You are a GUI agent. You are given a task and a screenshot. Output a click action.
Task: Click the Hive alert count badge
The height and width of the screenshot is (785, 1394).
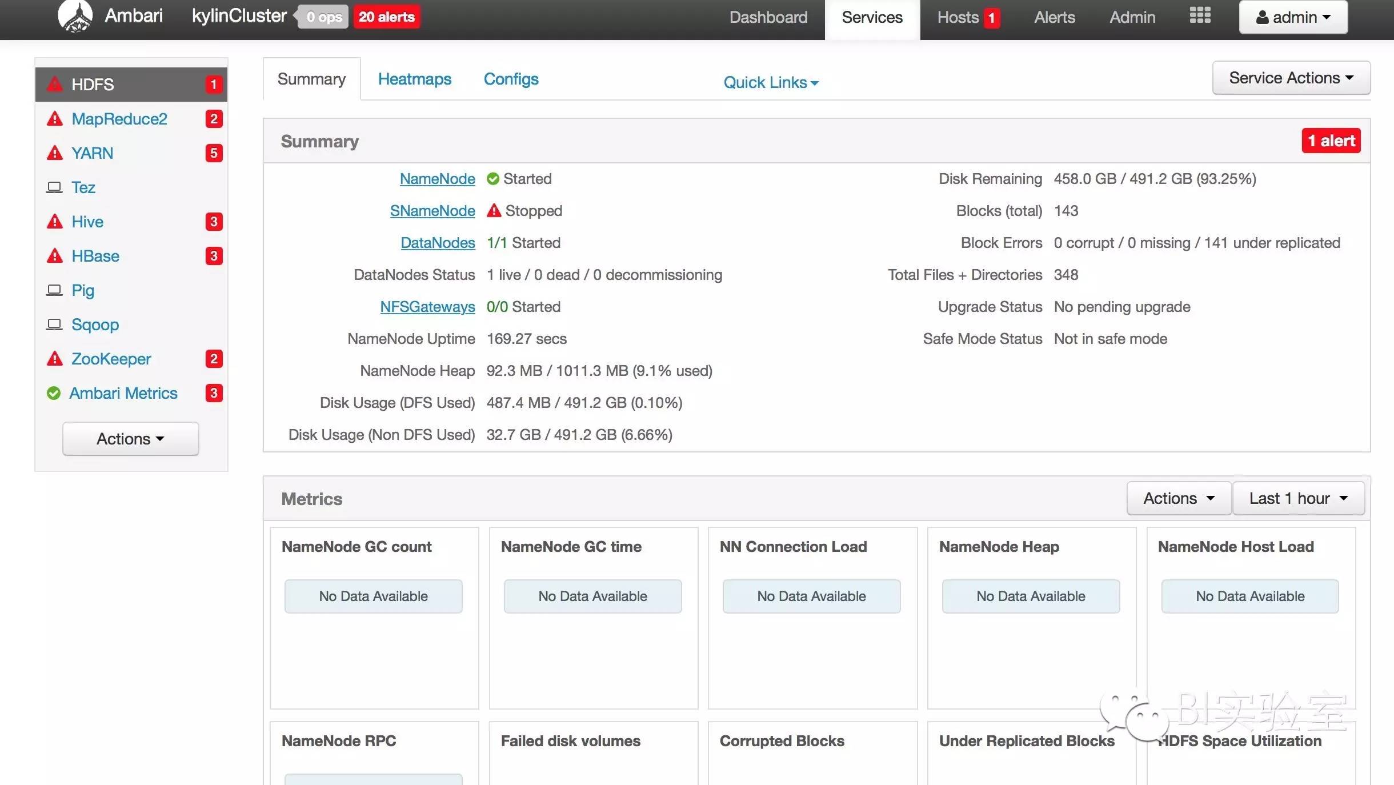tap(214, 222)
